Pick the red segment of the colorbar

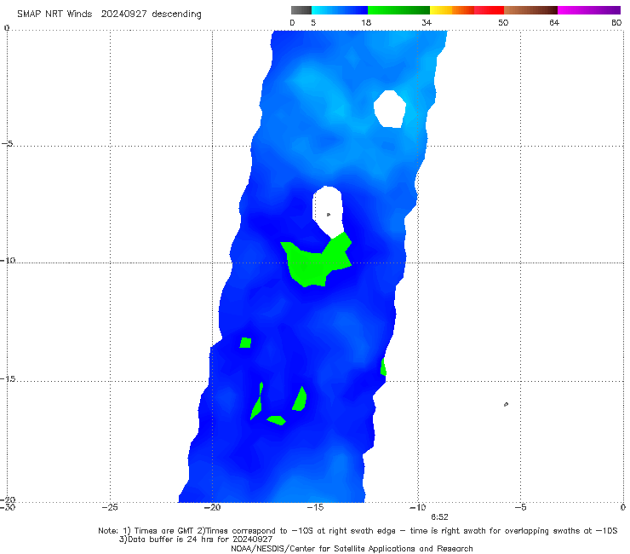489,10
